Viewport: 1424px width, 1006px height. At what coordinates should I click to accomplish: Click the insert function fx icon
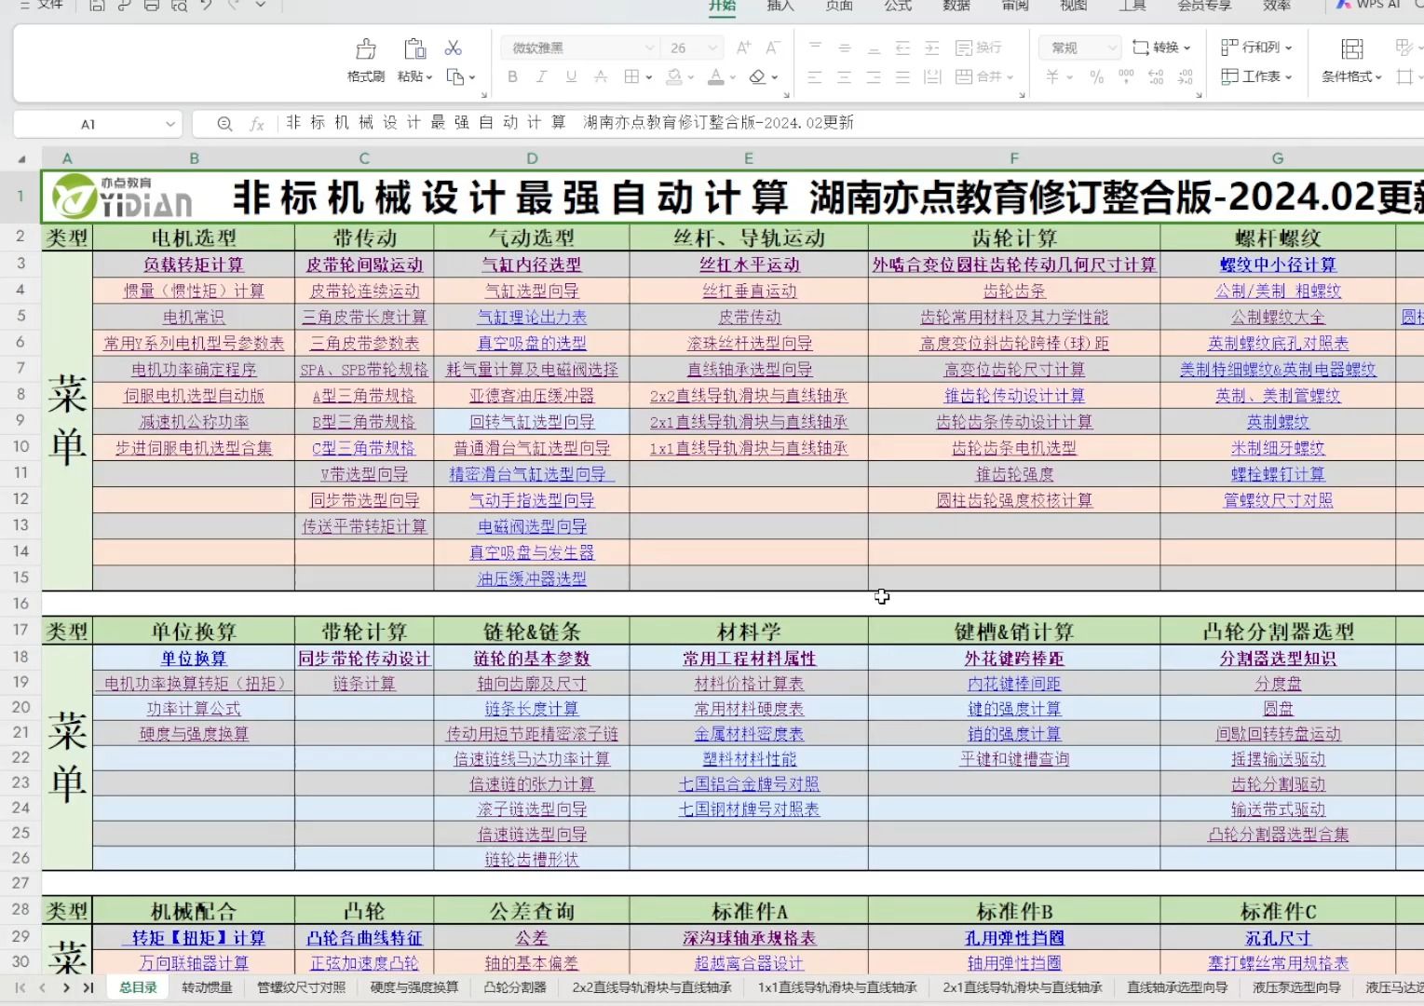click(x=257, y=124)
